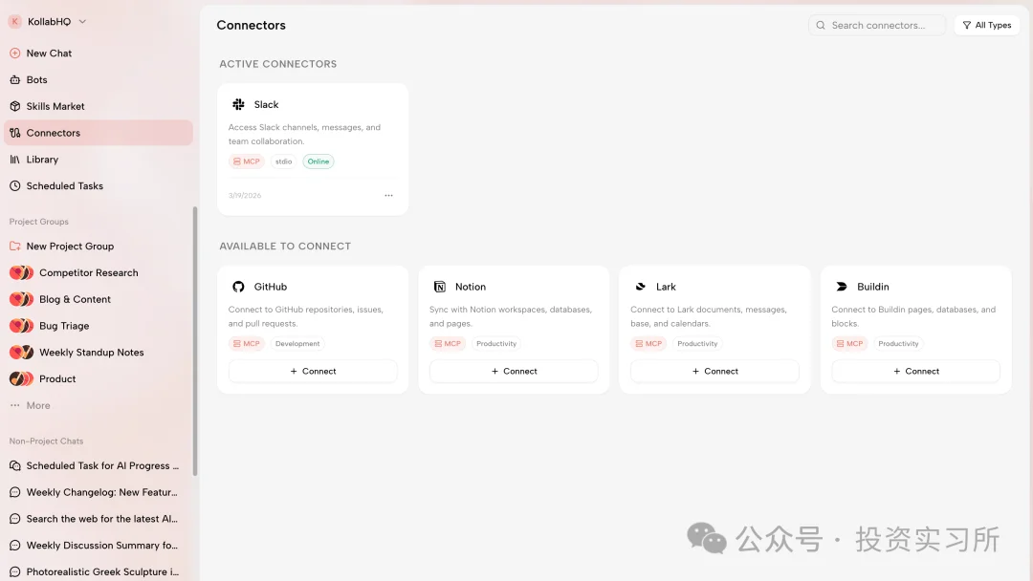Click the Buildin logo icon
Screen dimensions: 1033x581
842,287
